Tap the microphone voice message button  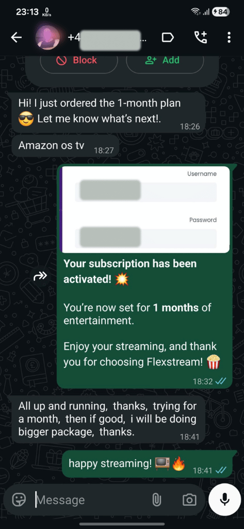point(225,500)
